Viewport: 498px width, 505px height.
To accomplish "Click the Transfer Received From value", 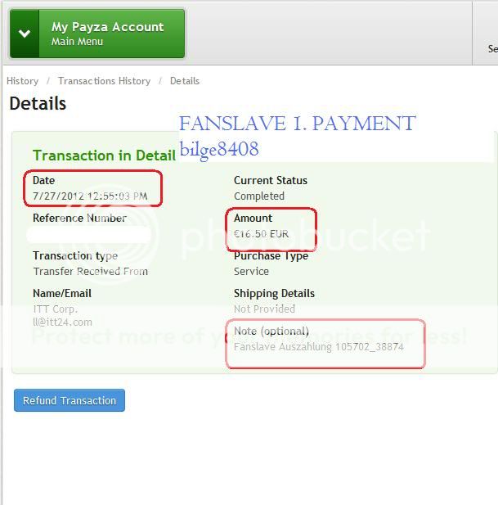I will coord(91,271).
